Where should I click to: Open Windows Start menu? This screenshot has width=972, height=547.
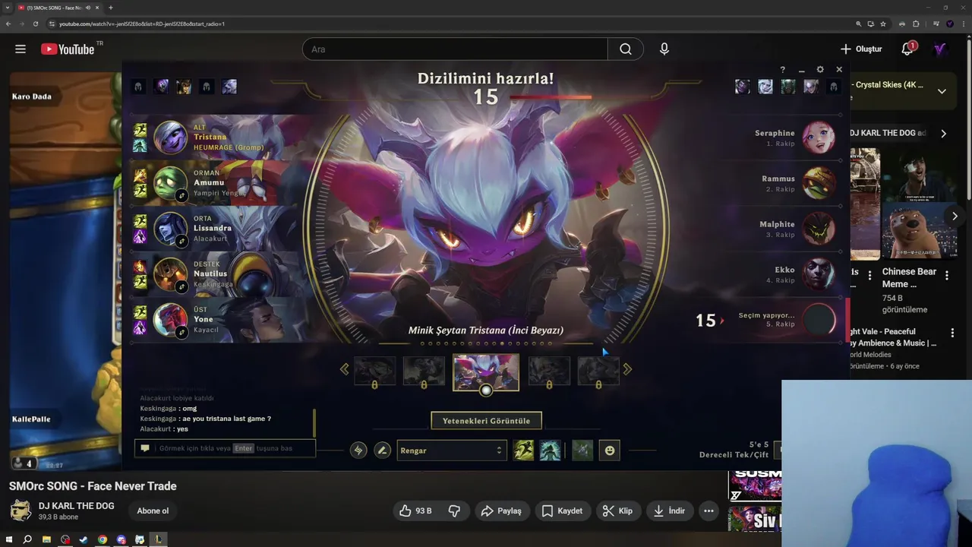[9, 539]
